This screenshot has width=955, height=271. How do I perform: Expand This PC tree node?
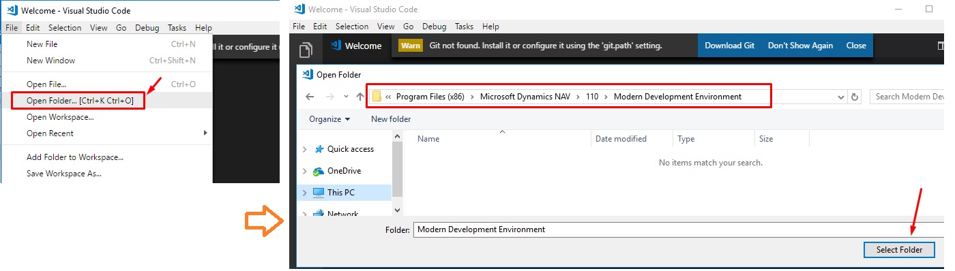(x=305, y=193)
